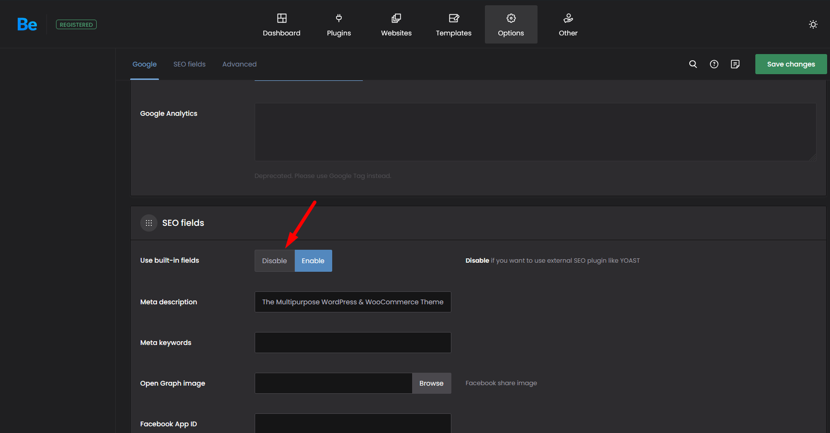Click the search magnifier icon
The height and width of the screenshot is (433, 830).
click(x=693, y=64)
